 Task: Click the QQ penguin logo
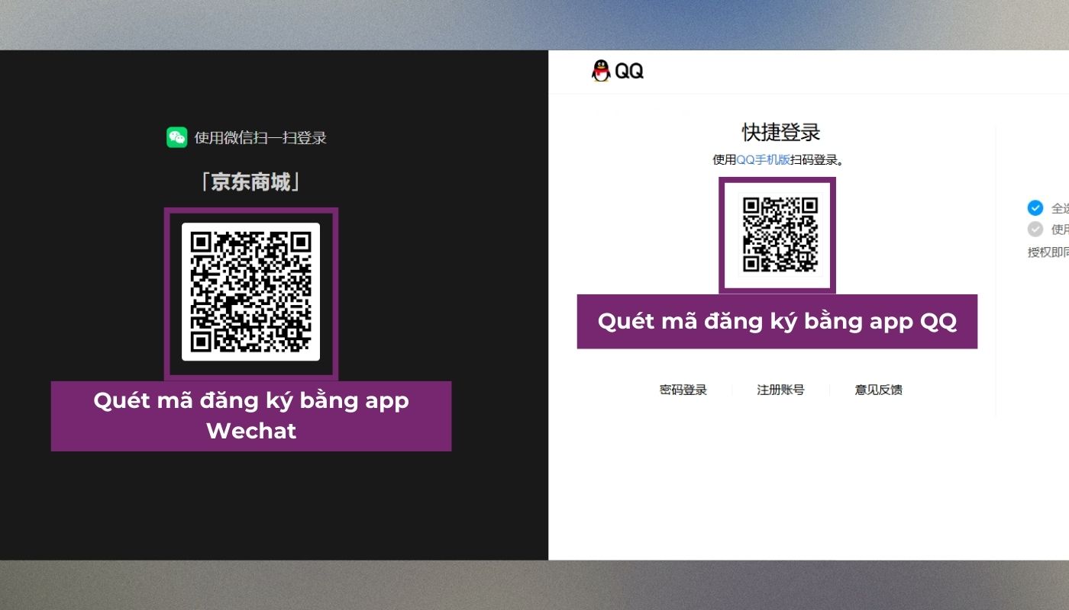(601, 71)
